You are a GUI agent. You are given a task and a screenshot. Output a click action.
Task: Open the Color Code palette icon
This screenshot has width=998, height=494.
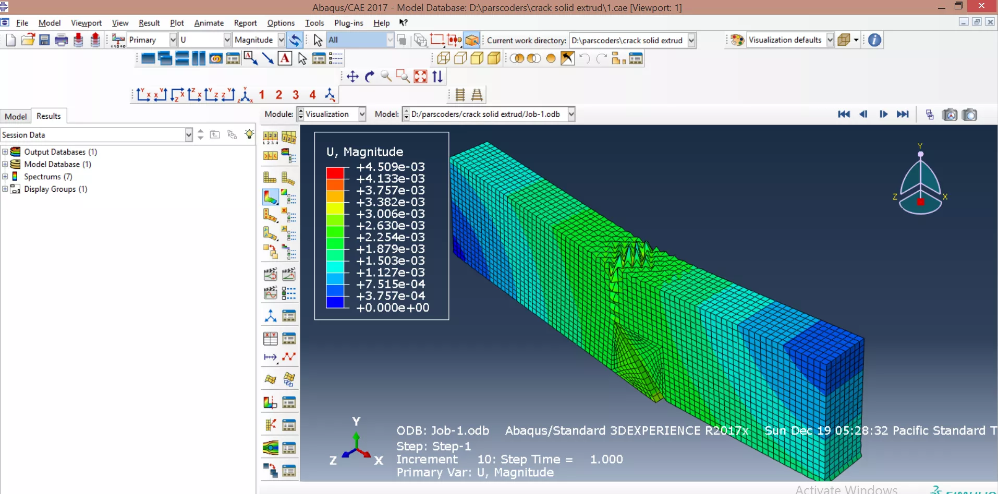[737, 40]
